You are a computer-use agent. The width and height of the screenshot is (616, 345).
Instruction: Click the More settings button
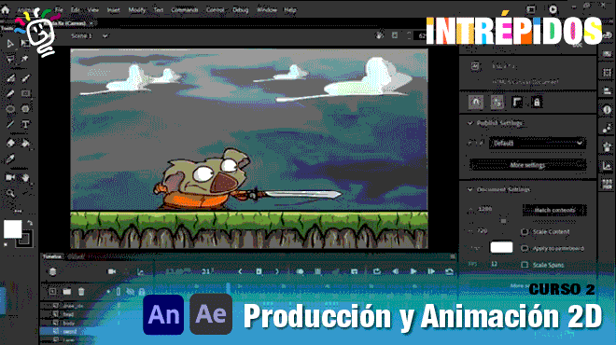tap(527, 165)
